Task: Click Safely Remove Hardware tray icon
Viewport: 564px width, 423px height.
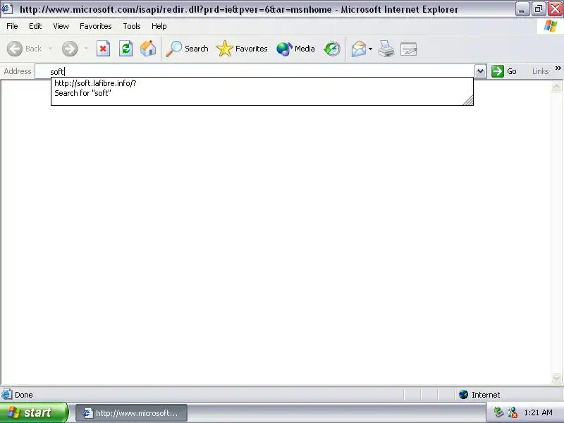Action: click(x=498, y=412)
